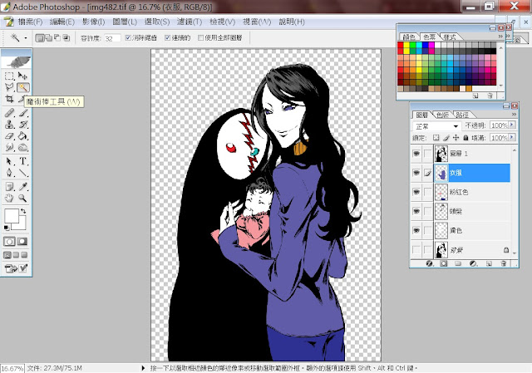Select the Eraser tool
532x373 pixels.
(x=9, y=136)
